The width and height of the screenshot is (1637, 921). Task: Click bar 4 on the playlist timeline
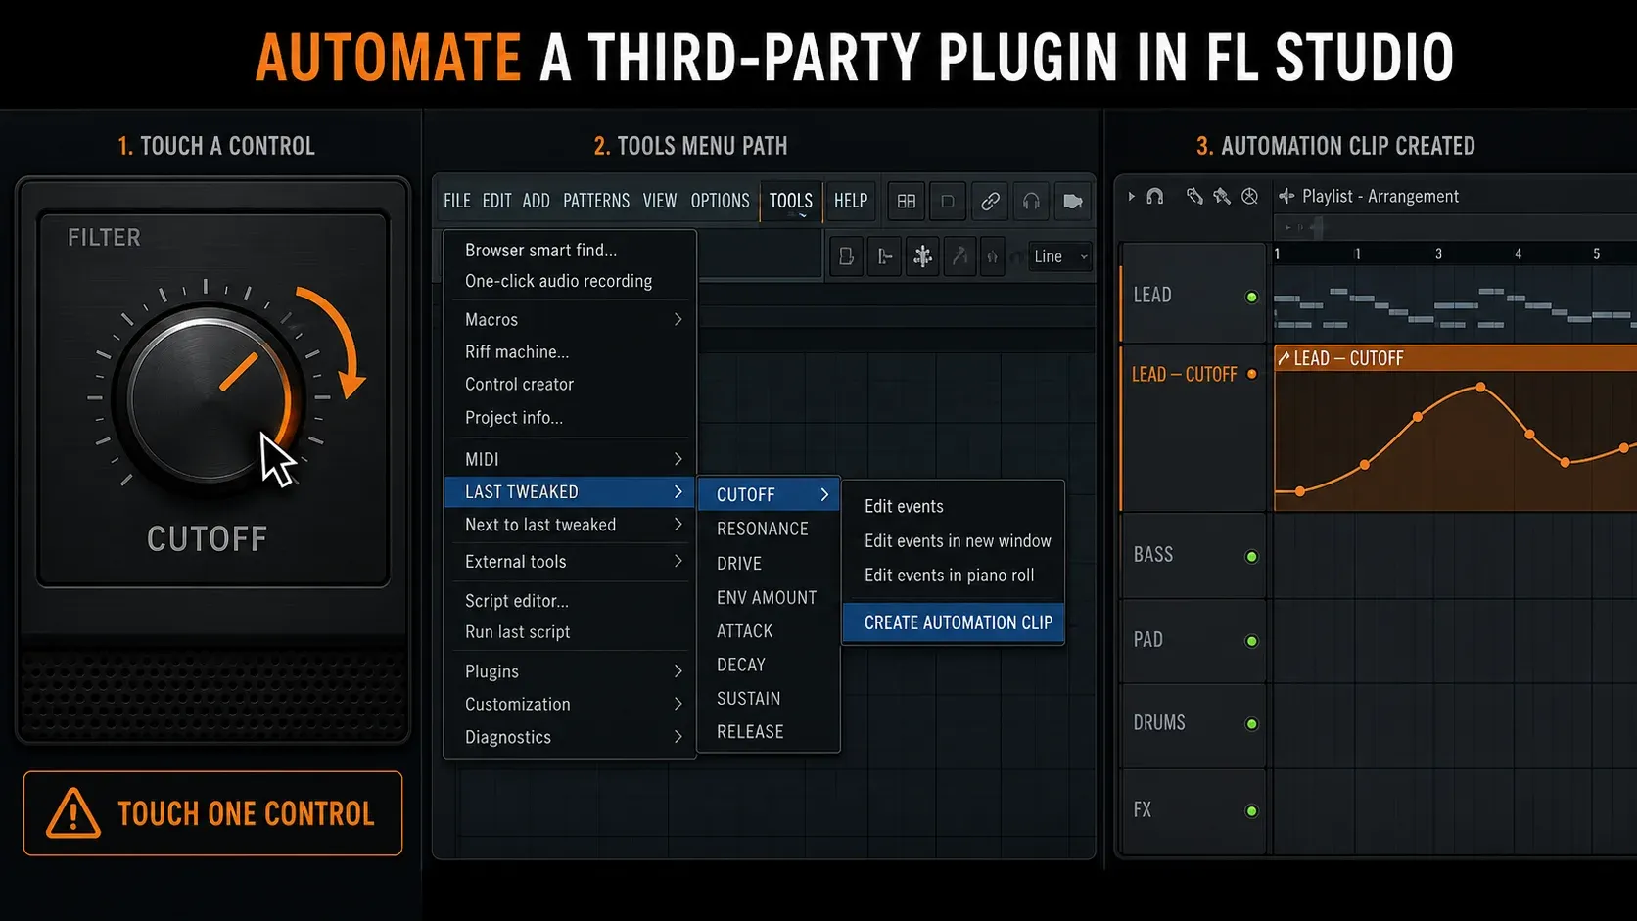(x=1518, y=253)
